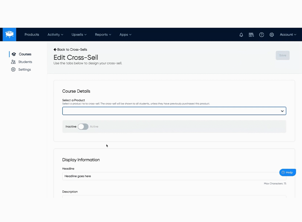Image resolution: width=302 pixels, height=222 pixels.
Task: Click the Active label next to the switch
Action: [94, 126]
